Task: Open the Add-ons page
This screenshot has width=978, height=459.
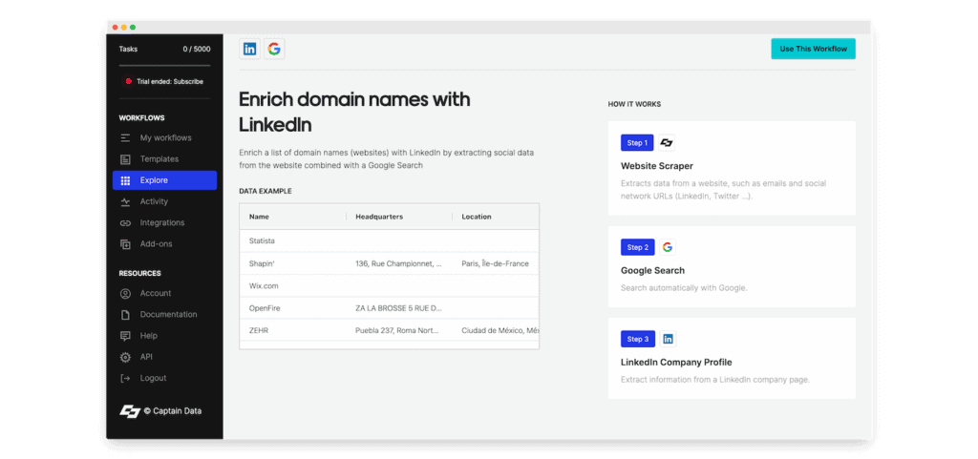Action: [x=164, y=243]
